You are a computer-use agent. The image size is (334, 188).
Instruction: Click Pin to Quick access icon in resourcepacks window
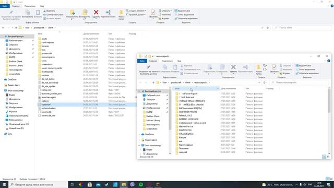148,67
